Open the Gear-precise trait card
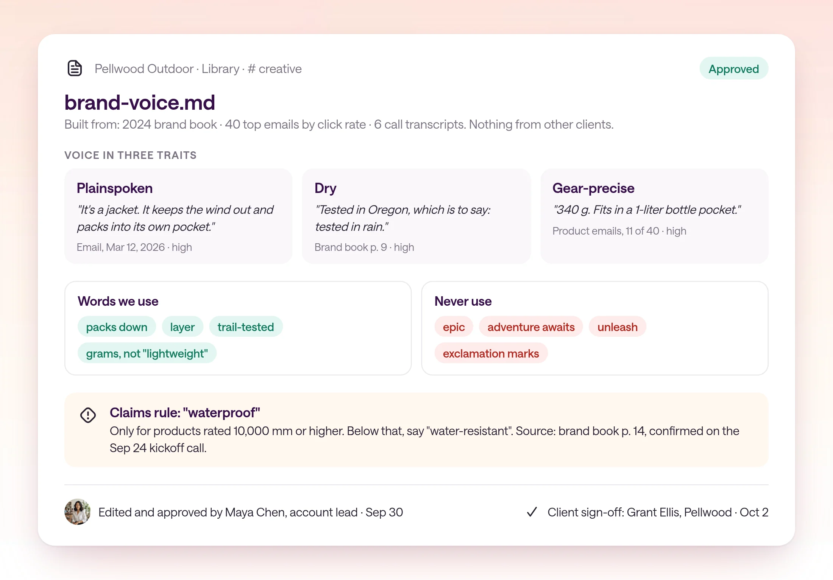 click(x=655, y=216)
